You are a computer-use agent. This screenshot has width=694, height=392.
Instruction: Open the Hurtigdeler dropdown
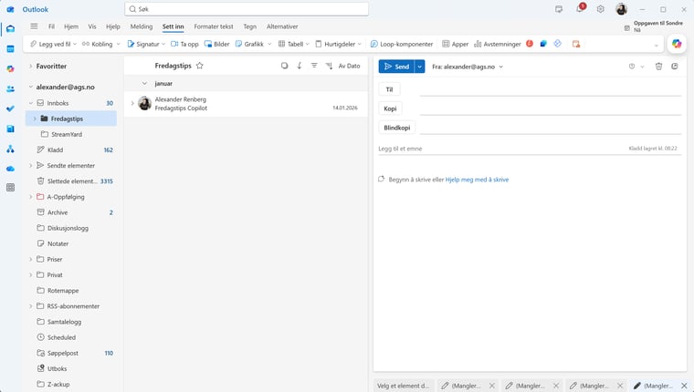click(360, 44)
